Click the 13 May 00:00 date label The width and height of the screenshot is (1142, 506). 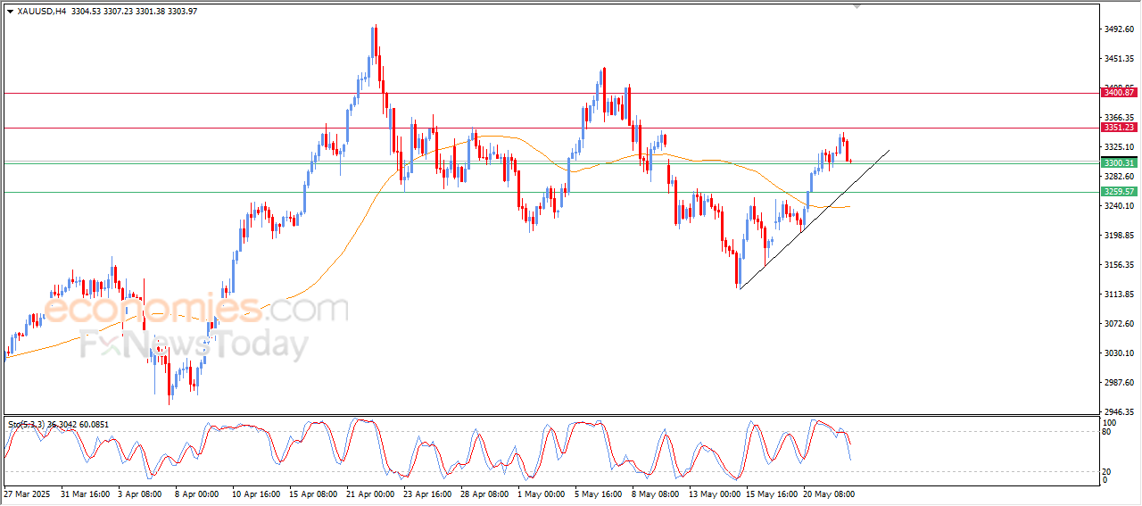[714, 493]
